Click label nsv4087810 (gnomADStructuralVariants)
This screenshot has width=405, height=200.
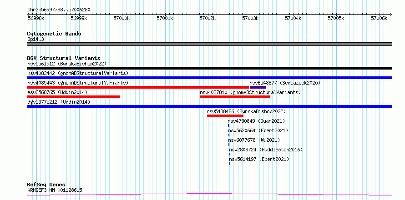point(250,92)
